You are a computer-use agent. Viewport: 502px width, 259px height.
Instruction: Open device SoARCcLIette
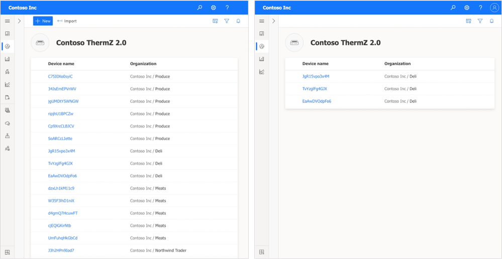coord(60,139)
